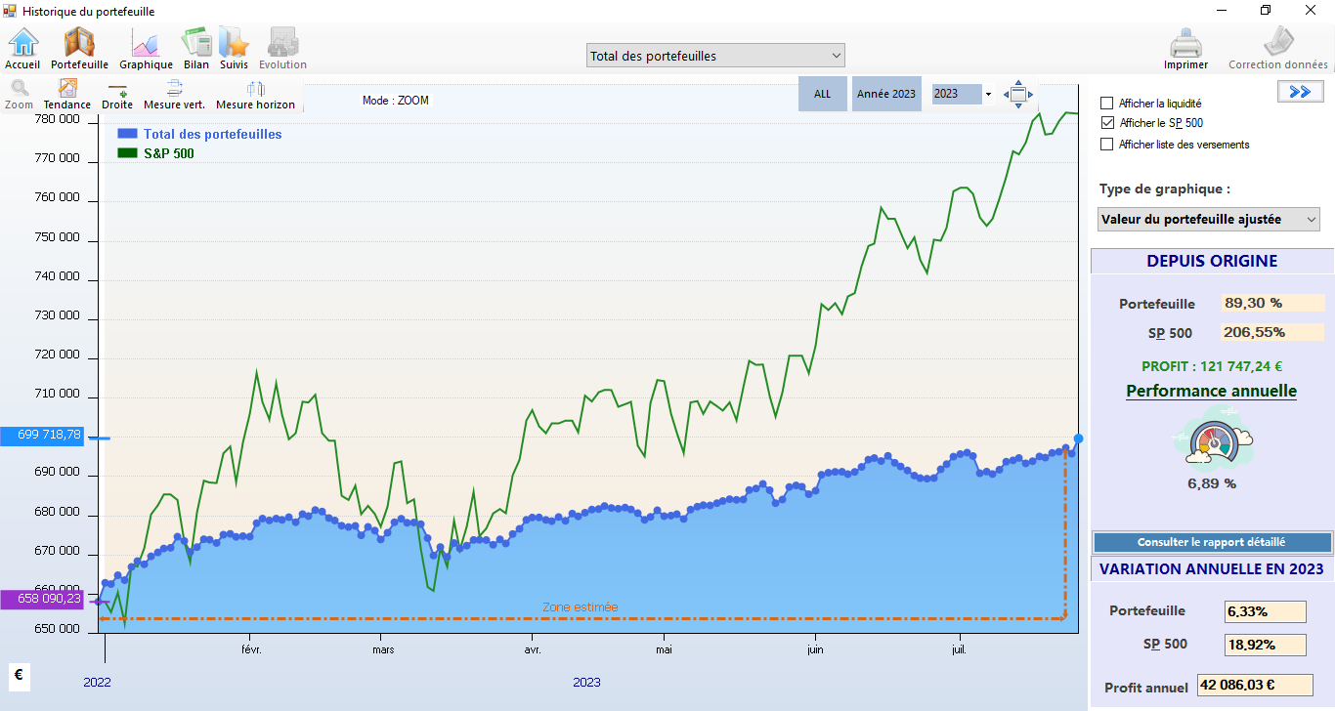Click the Portefeuille 6,33% annual field
Viewport: 1335px width, 711px height.
pos(1266,612)
